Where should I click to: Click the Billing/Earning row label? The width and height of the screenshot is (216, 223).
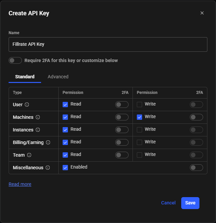click(28, 142)
